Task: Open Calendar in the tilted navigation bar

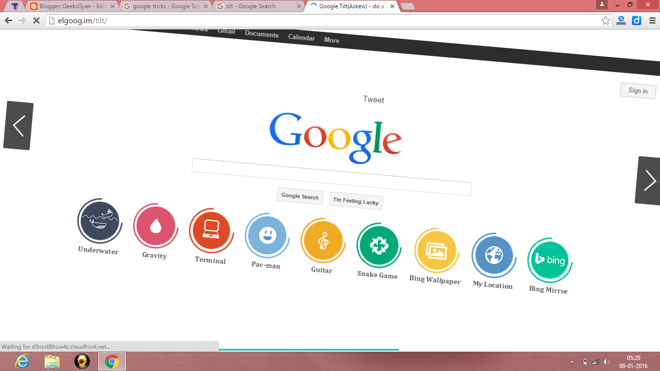Action: 301,38
